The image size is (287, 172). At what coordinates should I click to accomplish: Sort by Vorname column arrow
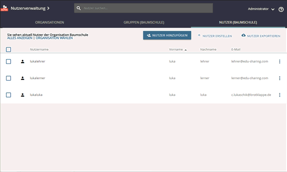click(186, 50)
